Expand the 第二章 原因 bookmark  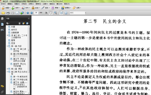tap(7, 69)
